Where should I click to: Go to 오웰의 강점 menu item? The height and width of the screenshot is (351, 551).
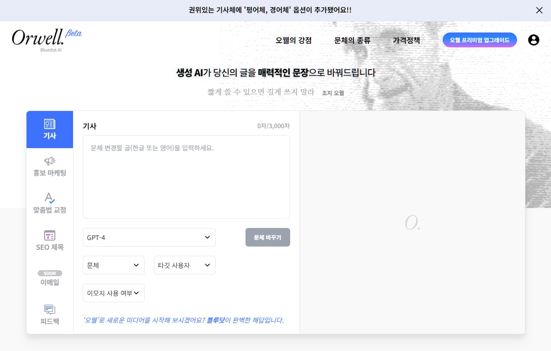[x=293, y=40]
